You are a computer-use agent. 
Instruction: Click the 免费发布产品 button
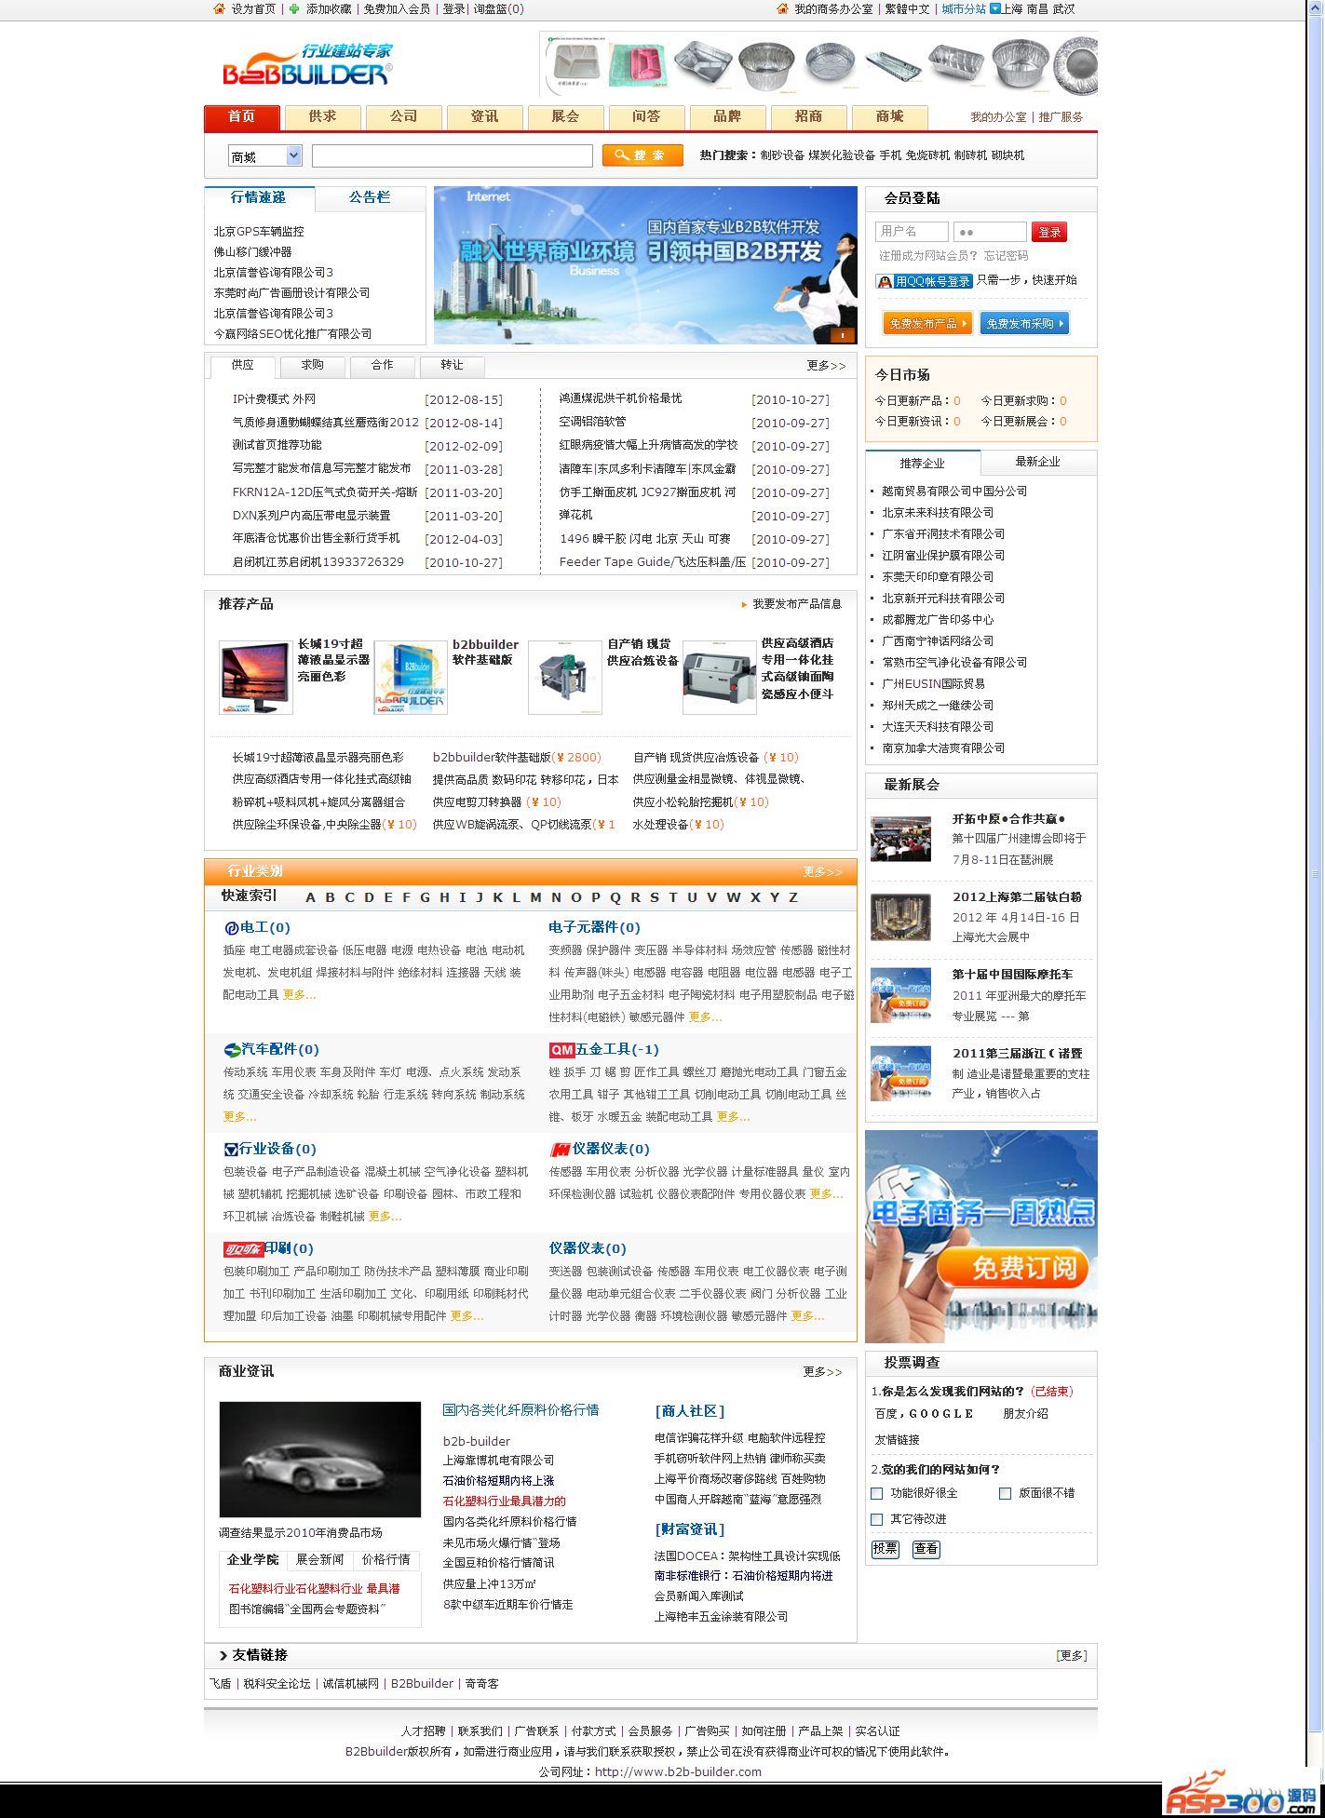point(927,324)
